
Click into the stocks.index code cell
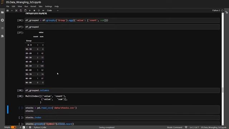point(122,118)
